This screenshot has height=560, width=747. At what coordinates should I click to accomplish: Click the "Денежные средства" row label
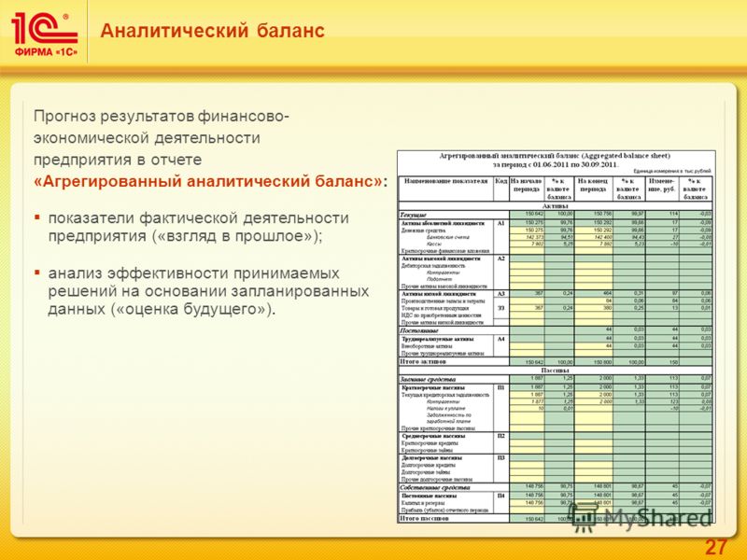click(425, 230)
